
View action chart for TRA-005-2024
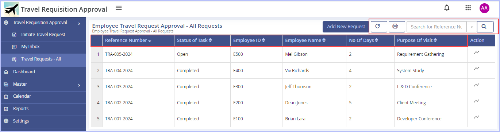click(x=476, y=53)
